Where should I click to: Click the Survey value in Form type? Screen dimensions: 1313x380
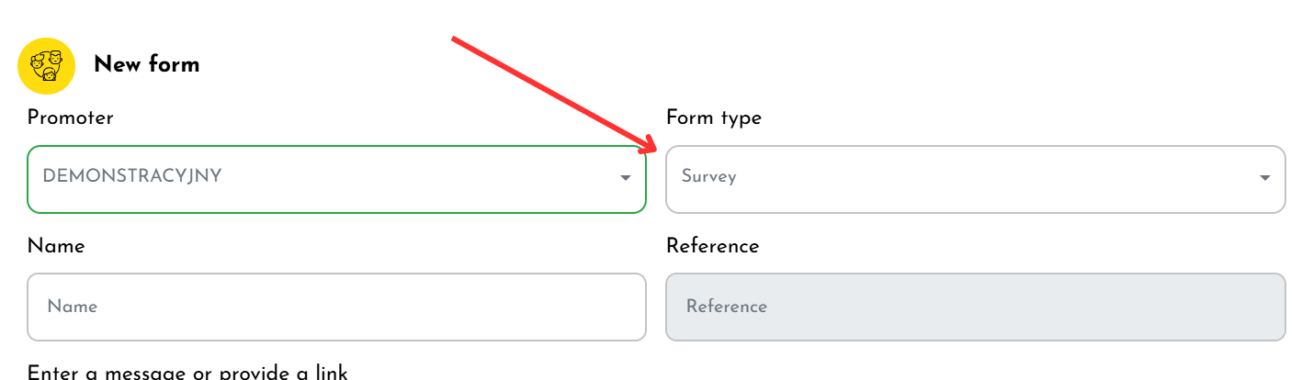708,177
